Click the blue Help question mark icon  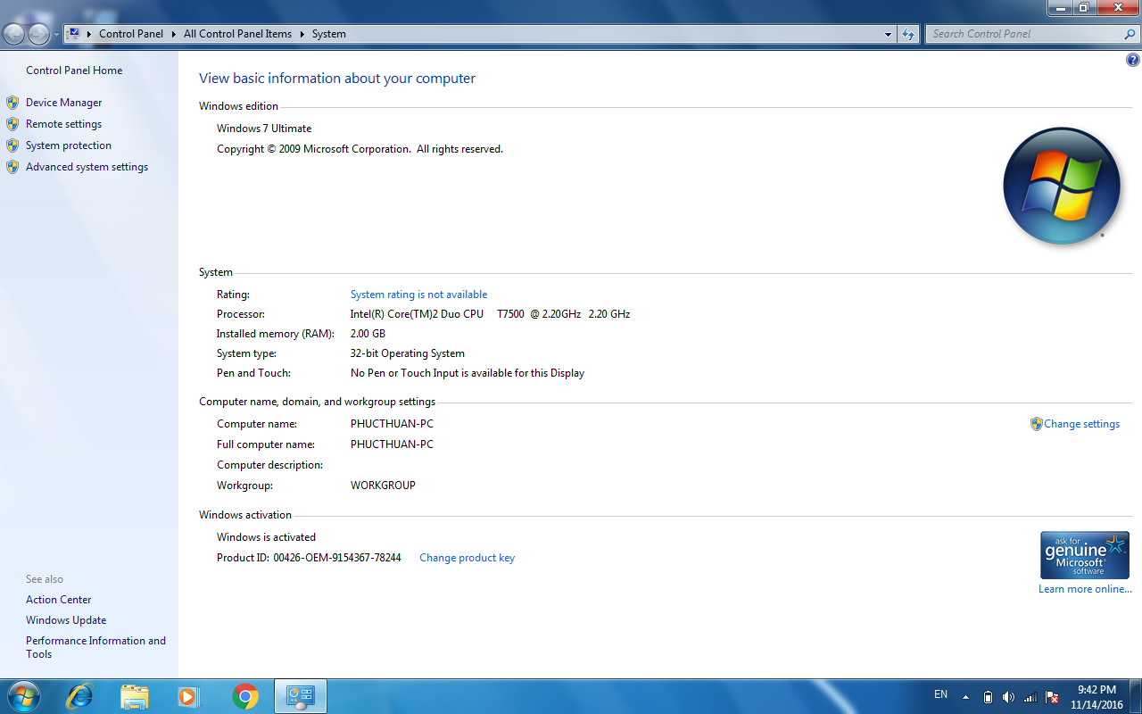1132,59
